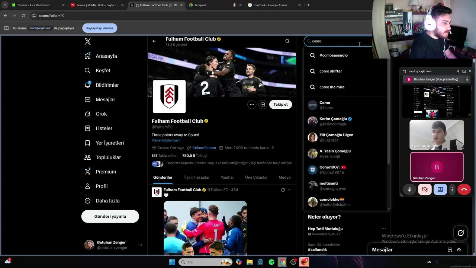Open the tab search dropdown at the top left
The width and height of the screenshot is (476, 268).
[5, 5]
